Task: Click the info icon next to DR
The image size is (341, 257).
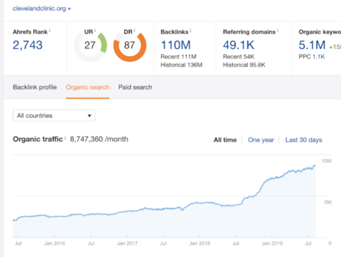Action: click(134, 31)
